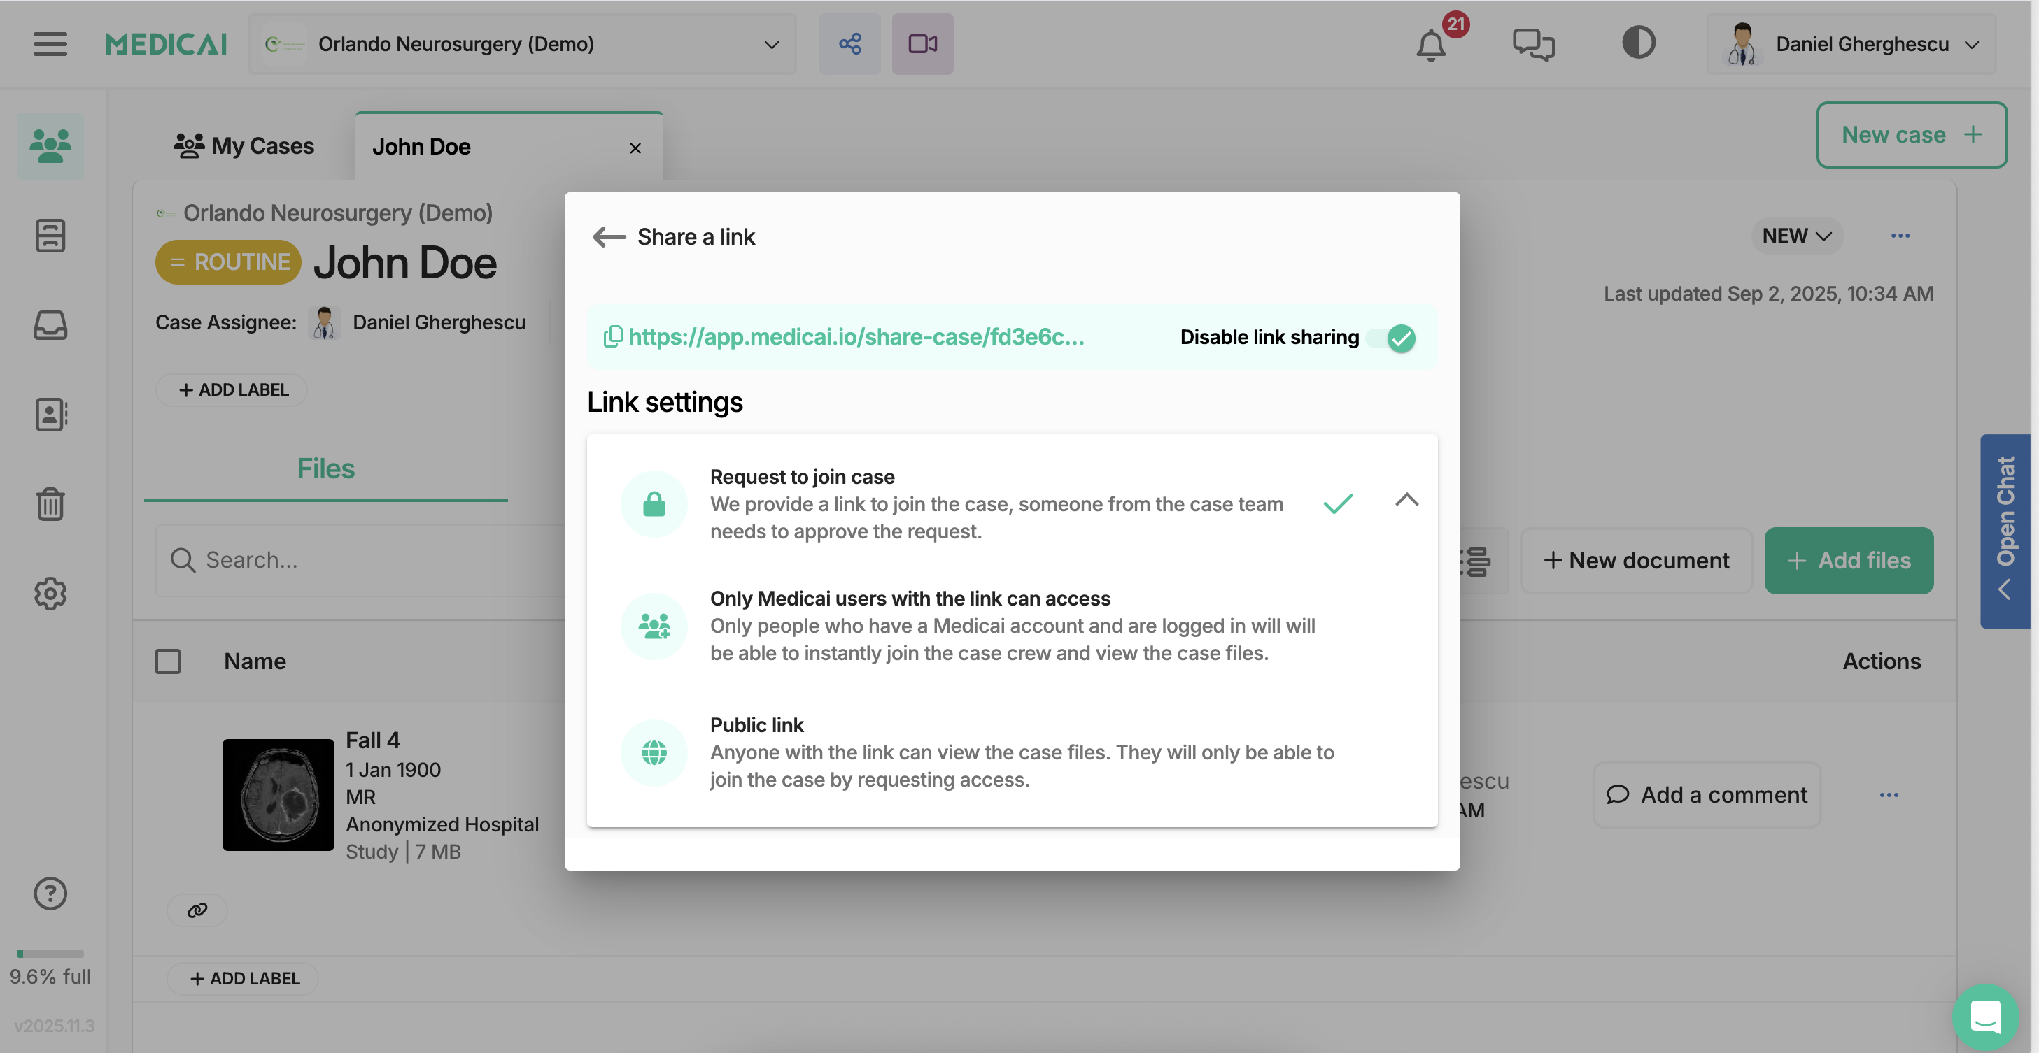Viewport: 2039px width, 1053px height.
Task: Open the Files tab
Action: 326,468
